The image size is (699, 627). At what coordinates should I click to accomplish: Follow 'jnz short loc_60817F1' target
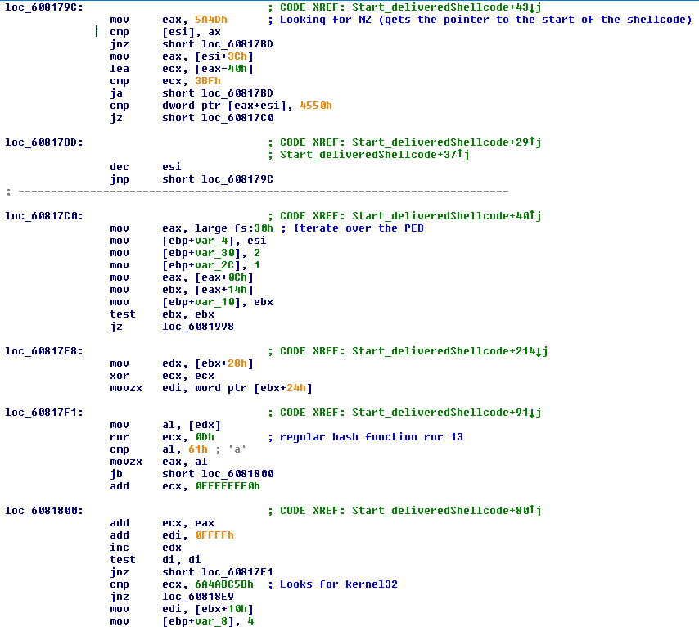pos(237,572)
